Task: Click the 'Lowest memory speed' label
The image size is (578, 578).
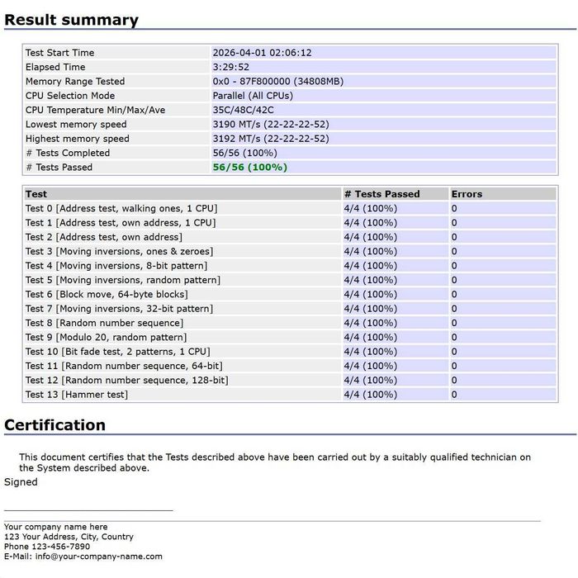Action: pyautogui.click(x=76, y=125)
